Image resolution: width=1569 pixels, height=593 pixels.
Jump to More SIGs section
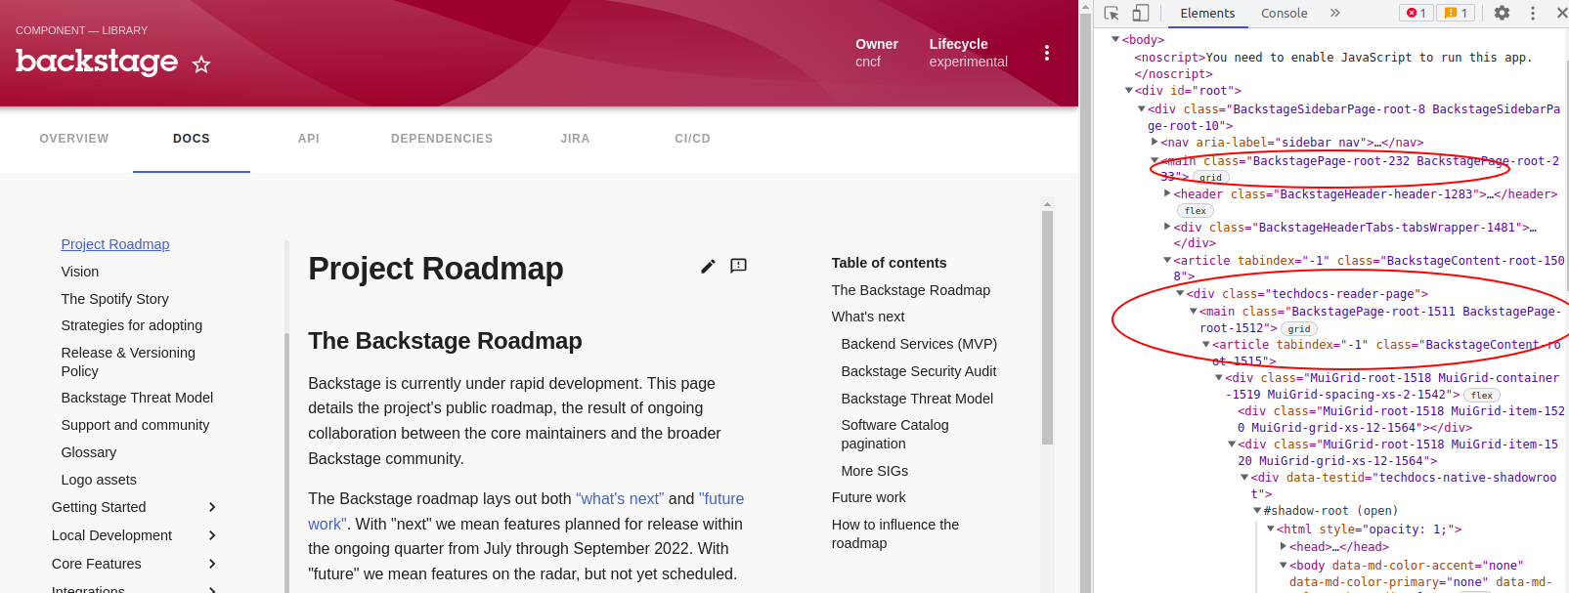click(875, 471)
